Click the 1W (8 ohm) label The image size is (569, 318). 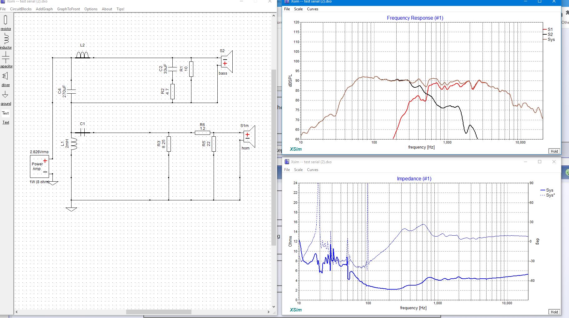[x=39, y=182]
